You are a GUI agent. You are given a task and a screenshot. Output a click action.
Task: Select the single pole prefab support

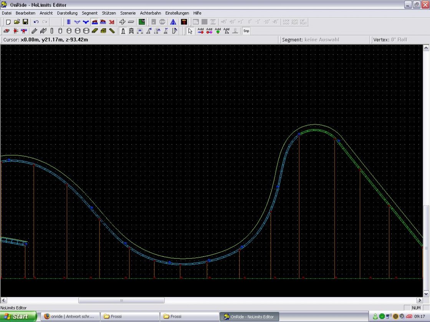pos(123,31)
